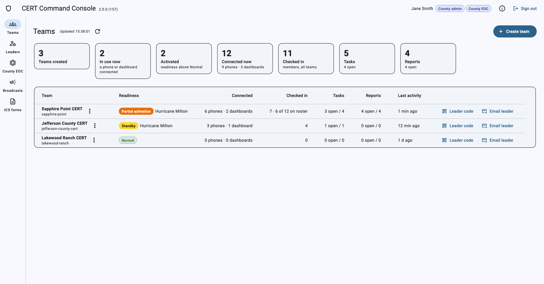
Task: Click the Readiness column header
Action: coord(129,95)
